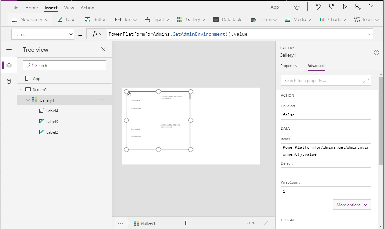Preview the app with play button
385x229 pixels.
point(345,7)
